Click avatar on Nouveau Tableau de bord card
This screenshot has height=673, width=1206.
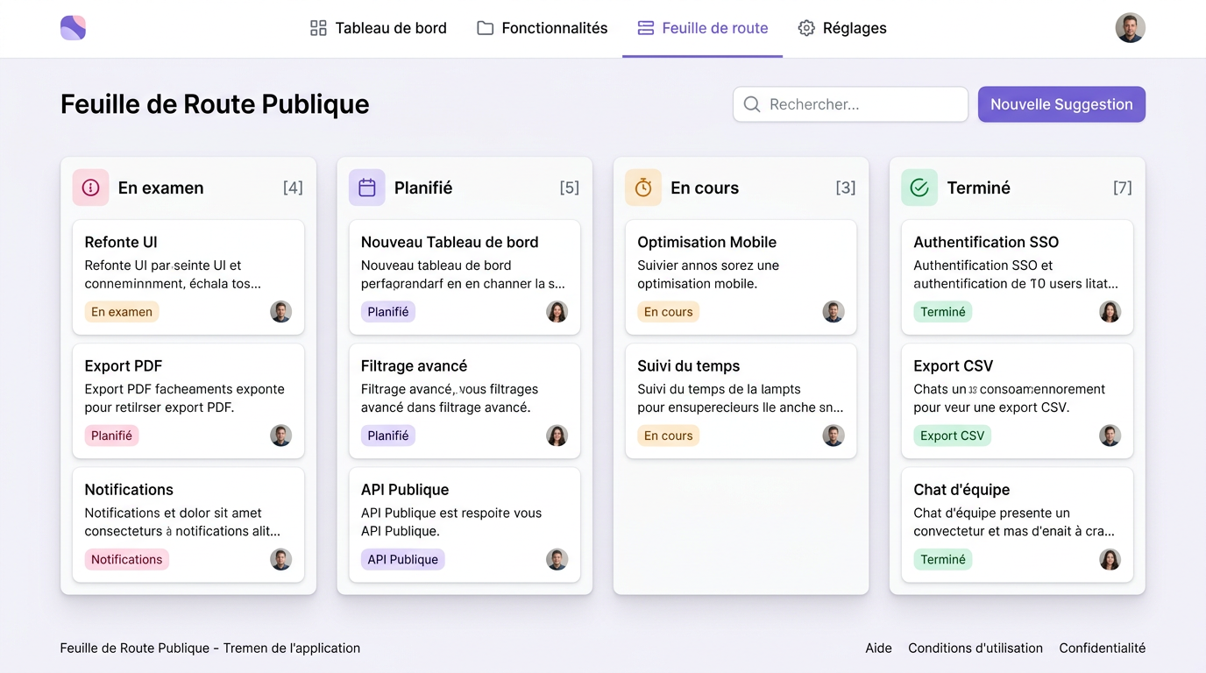pyautogui.click(x=557, y=312)
